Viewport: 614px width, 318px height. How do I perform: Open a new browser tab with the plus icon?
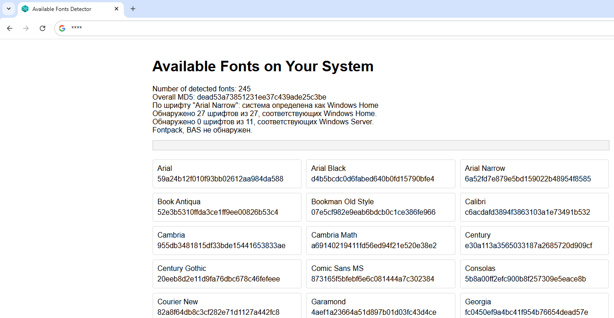click(x=132, y=9)
